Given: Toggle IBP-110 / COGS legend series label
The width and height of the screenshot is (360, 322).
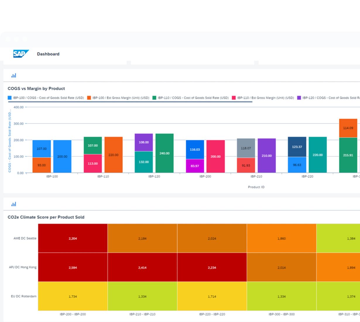Looking at the screenshot, I should [193, 98].
